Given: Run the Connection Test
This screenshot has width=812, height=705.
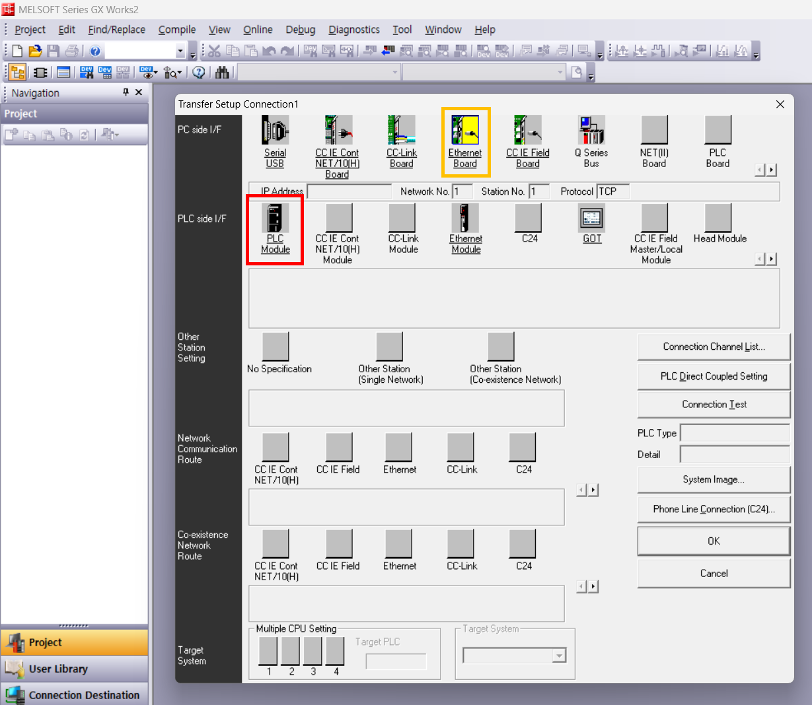Looking at the screenshot, I should tap(714, 405).
